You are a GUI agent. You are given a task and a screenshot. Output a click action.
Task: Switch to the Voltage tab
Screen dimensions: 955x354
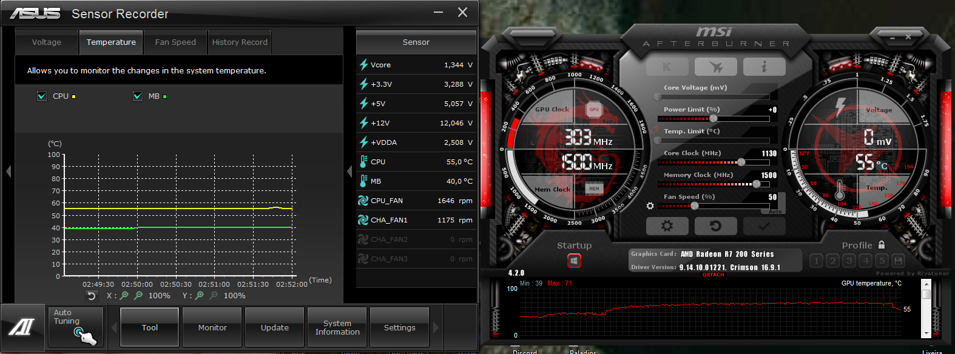[x=47, y=42]
